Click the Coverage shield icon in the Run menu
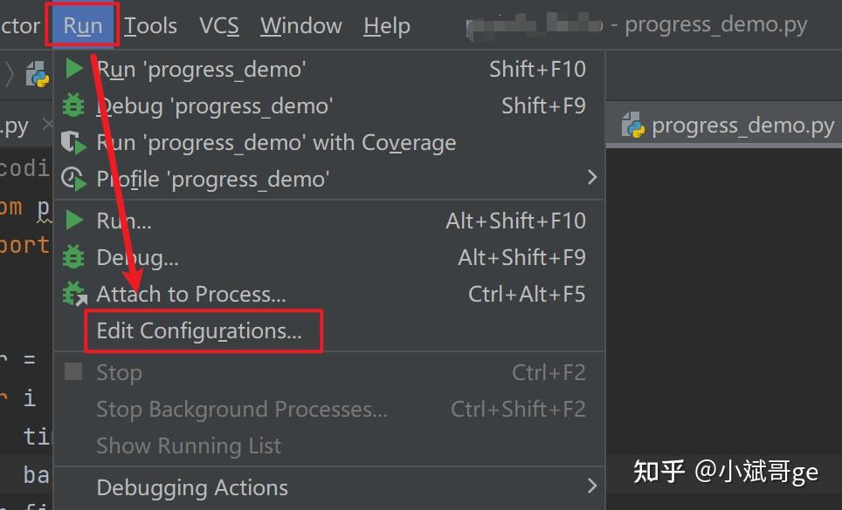Viewport: 842px width, 510px height. [73, 142]
